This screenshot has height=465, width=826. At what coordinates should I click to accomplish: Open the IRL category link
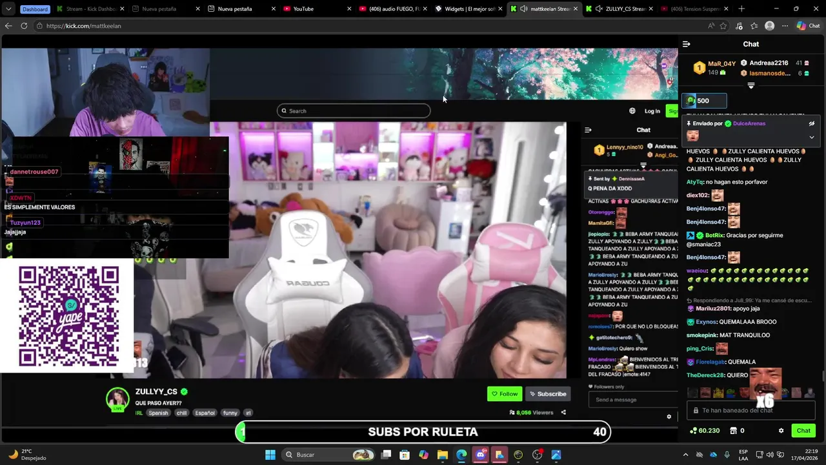coord(139,413)
